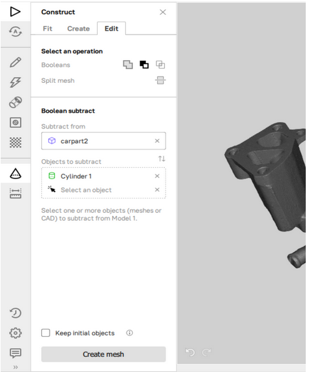Switch to the Fit tab
Image resolution: width=309 pixels, height=372 pixels.
point(48,29)
